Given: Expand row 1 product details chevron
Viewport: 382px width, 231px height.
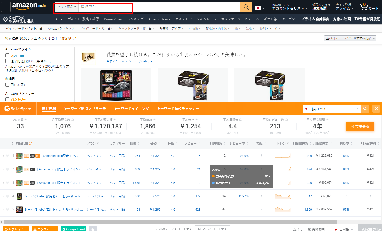Looking at the screenshot, I should pos(3,156).
